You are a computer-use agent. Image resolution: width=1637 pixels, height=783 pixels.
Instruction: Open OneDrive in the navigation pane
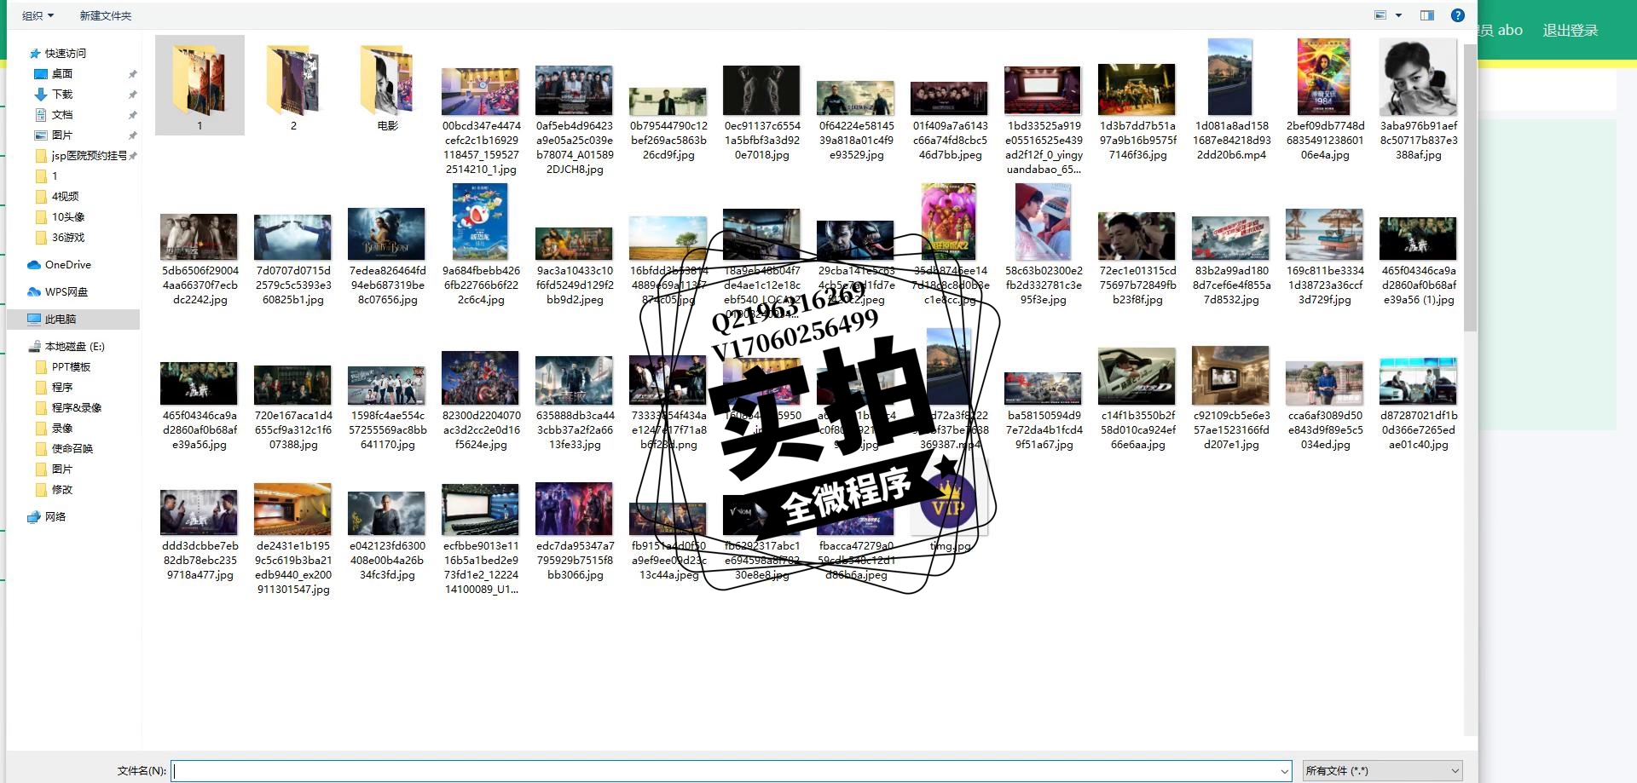[67, 265]
